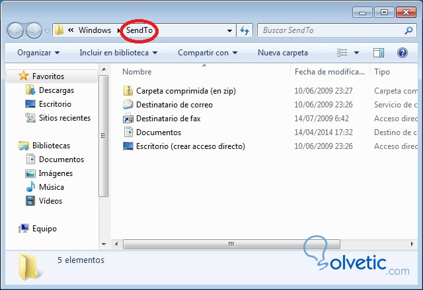Screen dimensions: 423x290
Task: Click the navigation pane scroll down arrow
Action: pyautogui.click(x=104, y=244)
